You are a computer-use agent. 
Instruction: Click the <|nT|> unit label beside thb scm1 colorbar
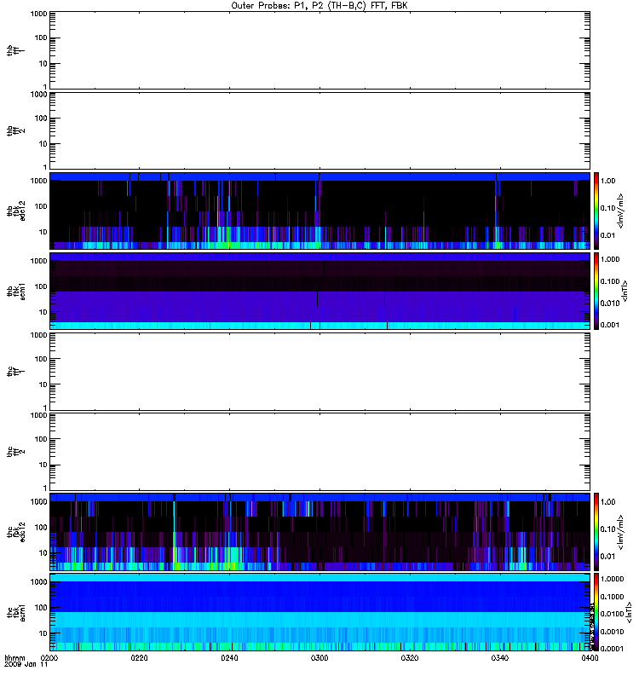pyautogui.click(x=625, y=291)
